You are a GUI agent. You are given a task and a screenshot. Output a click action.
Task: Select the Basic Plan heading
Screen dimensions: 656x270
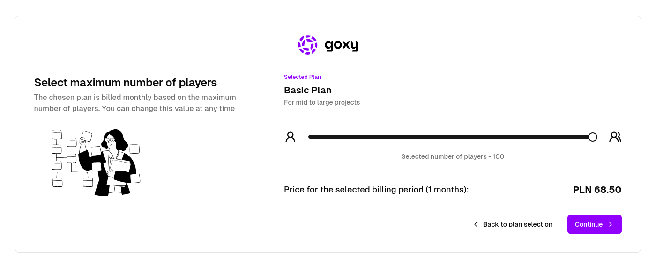(308, 90)
